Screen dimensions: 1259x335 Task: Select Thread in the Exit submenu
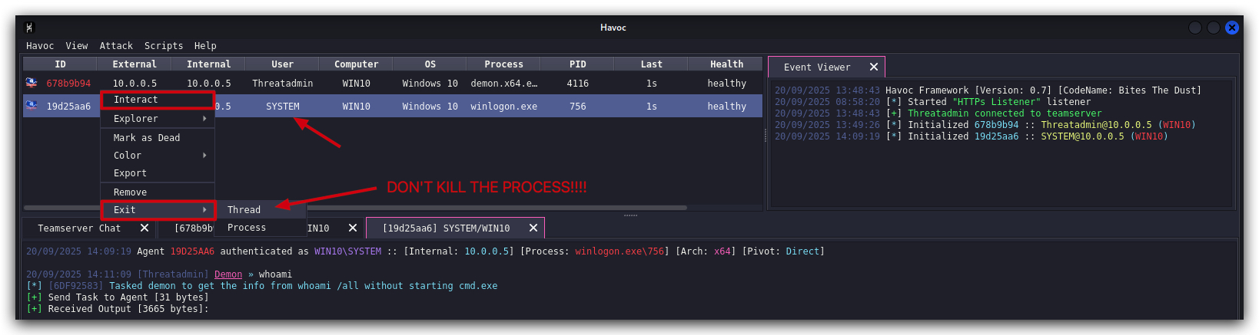[261, 210]
